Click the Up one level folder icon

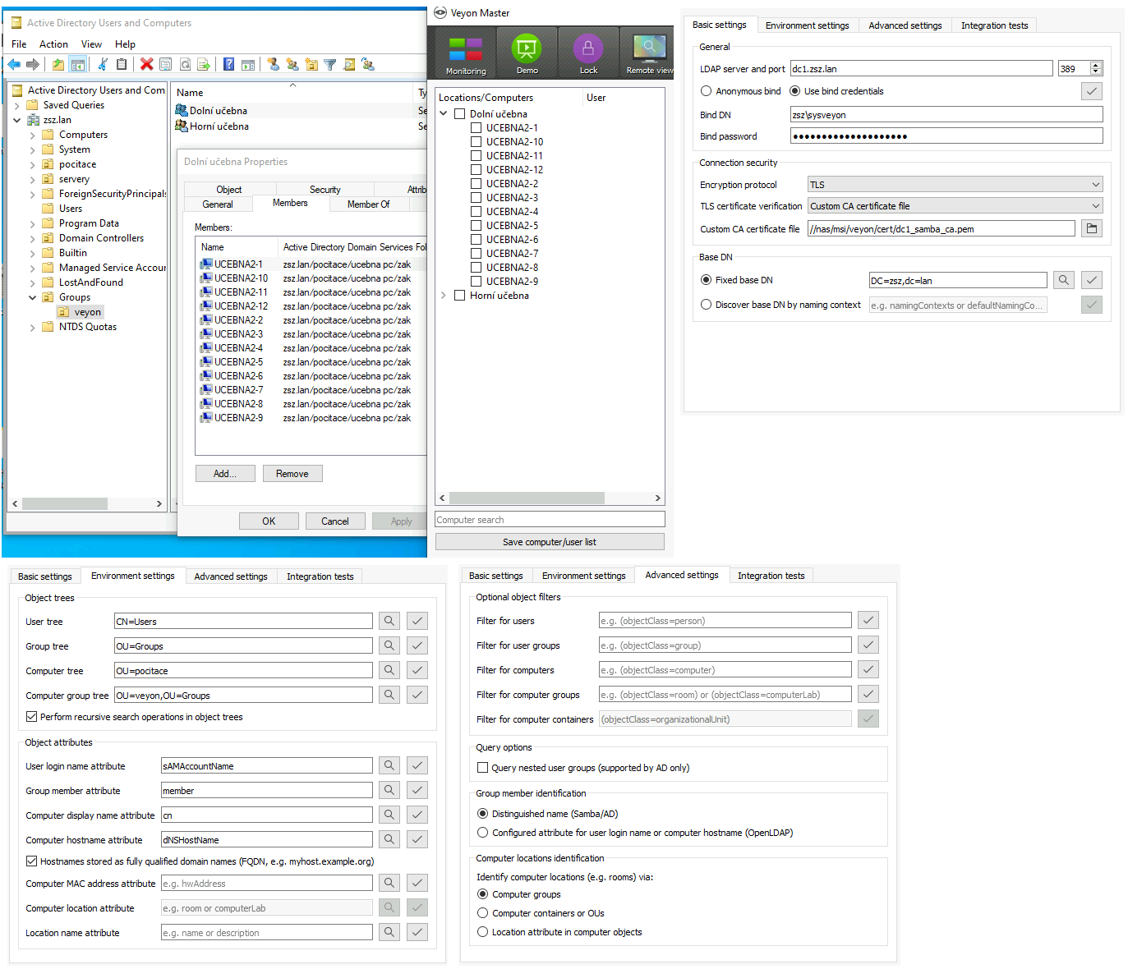(58, 64)
